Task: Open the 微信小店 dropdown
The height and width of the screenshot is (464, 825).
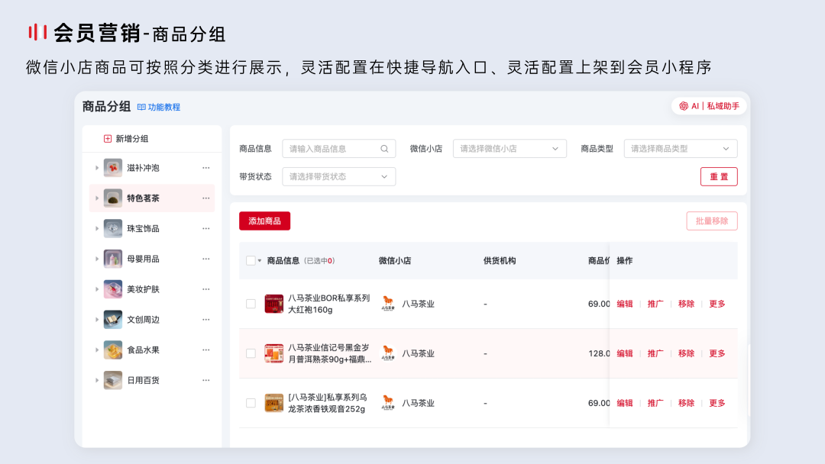Action: [x=509, y=148]
